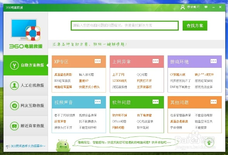Select the 人工在线救援 sidebar tab
Screen dimensions: 228x155
pos(26,85)
